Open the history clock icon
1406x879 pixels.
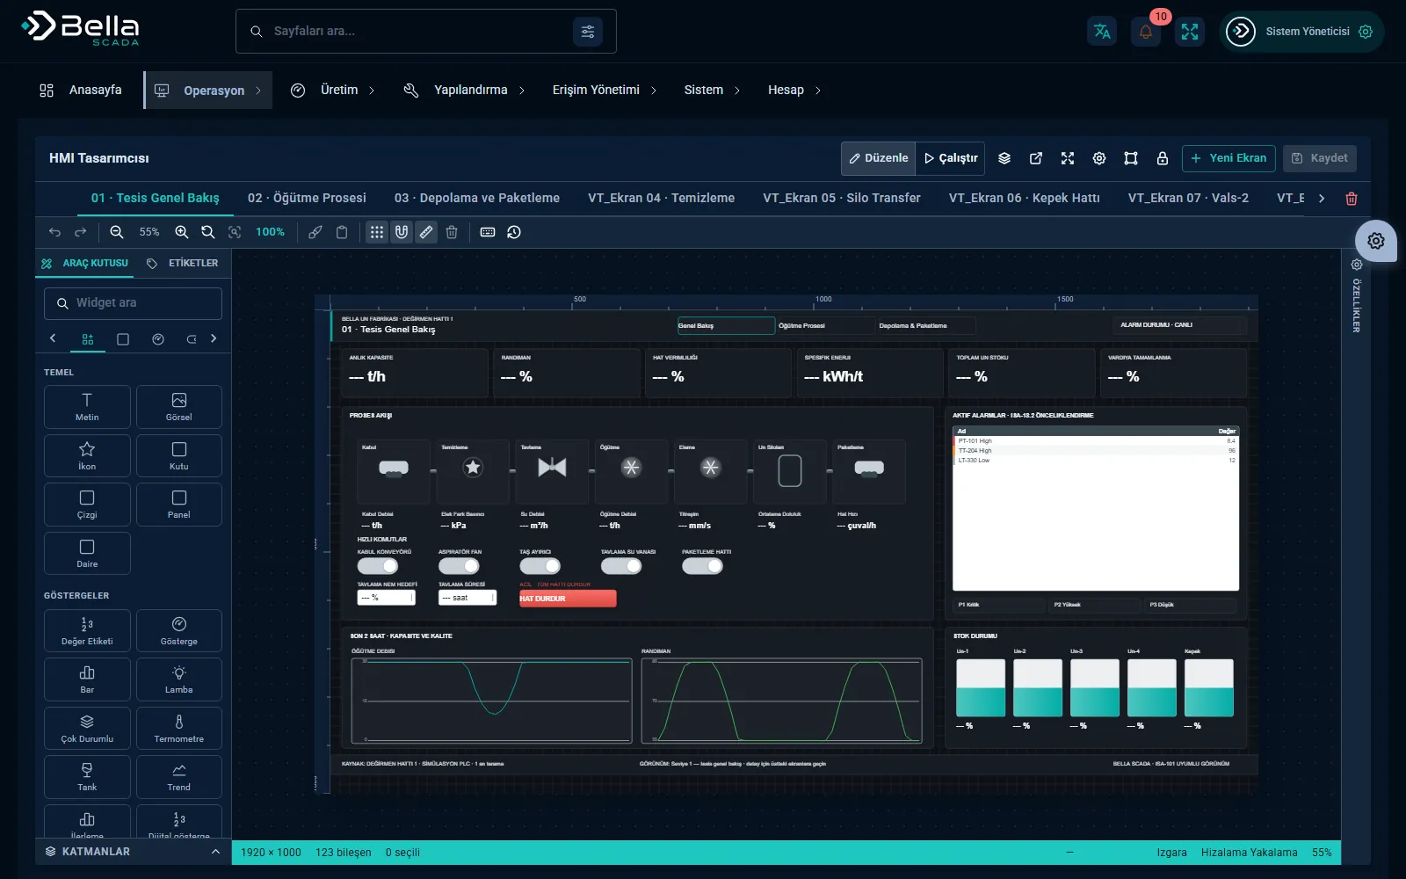coord(514,232)
